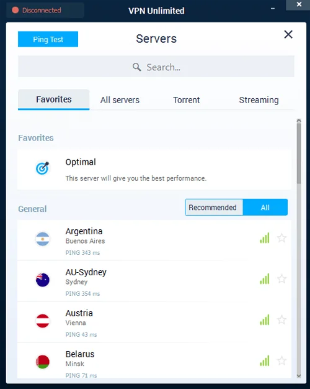310x389 pixels.
Task: Click 'This server will give you the best performance.'
Action: [x=136, y=178]
